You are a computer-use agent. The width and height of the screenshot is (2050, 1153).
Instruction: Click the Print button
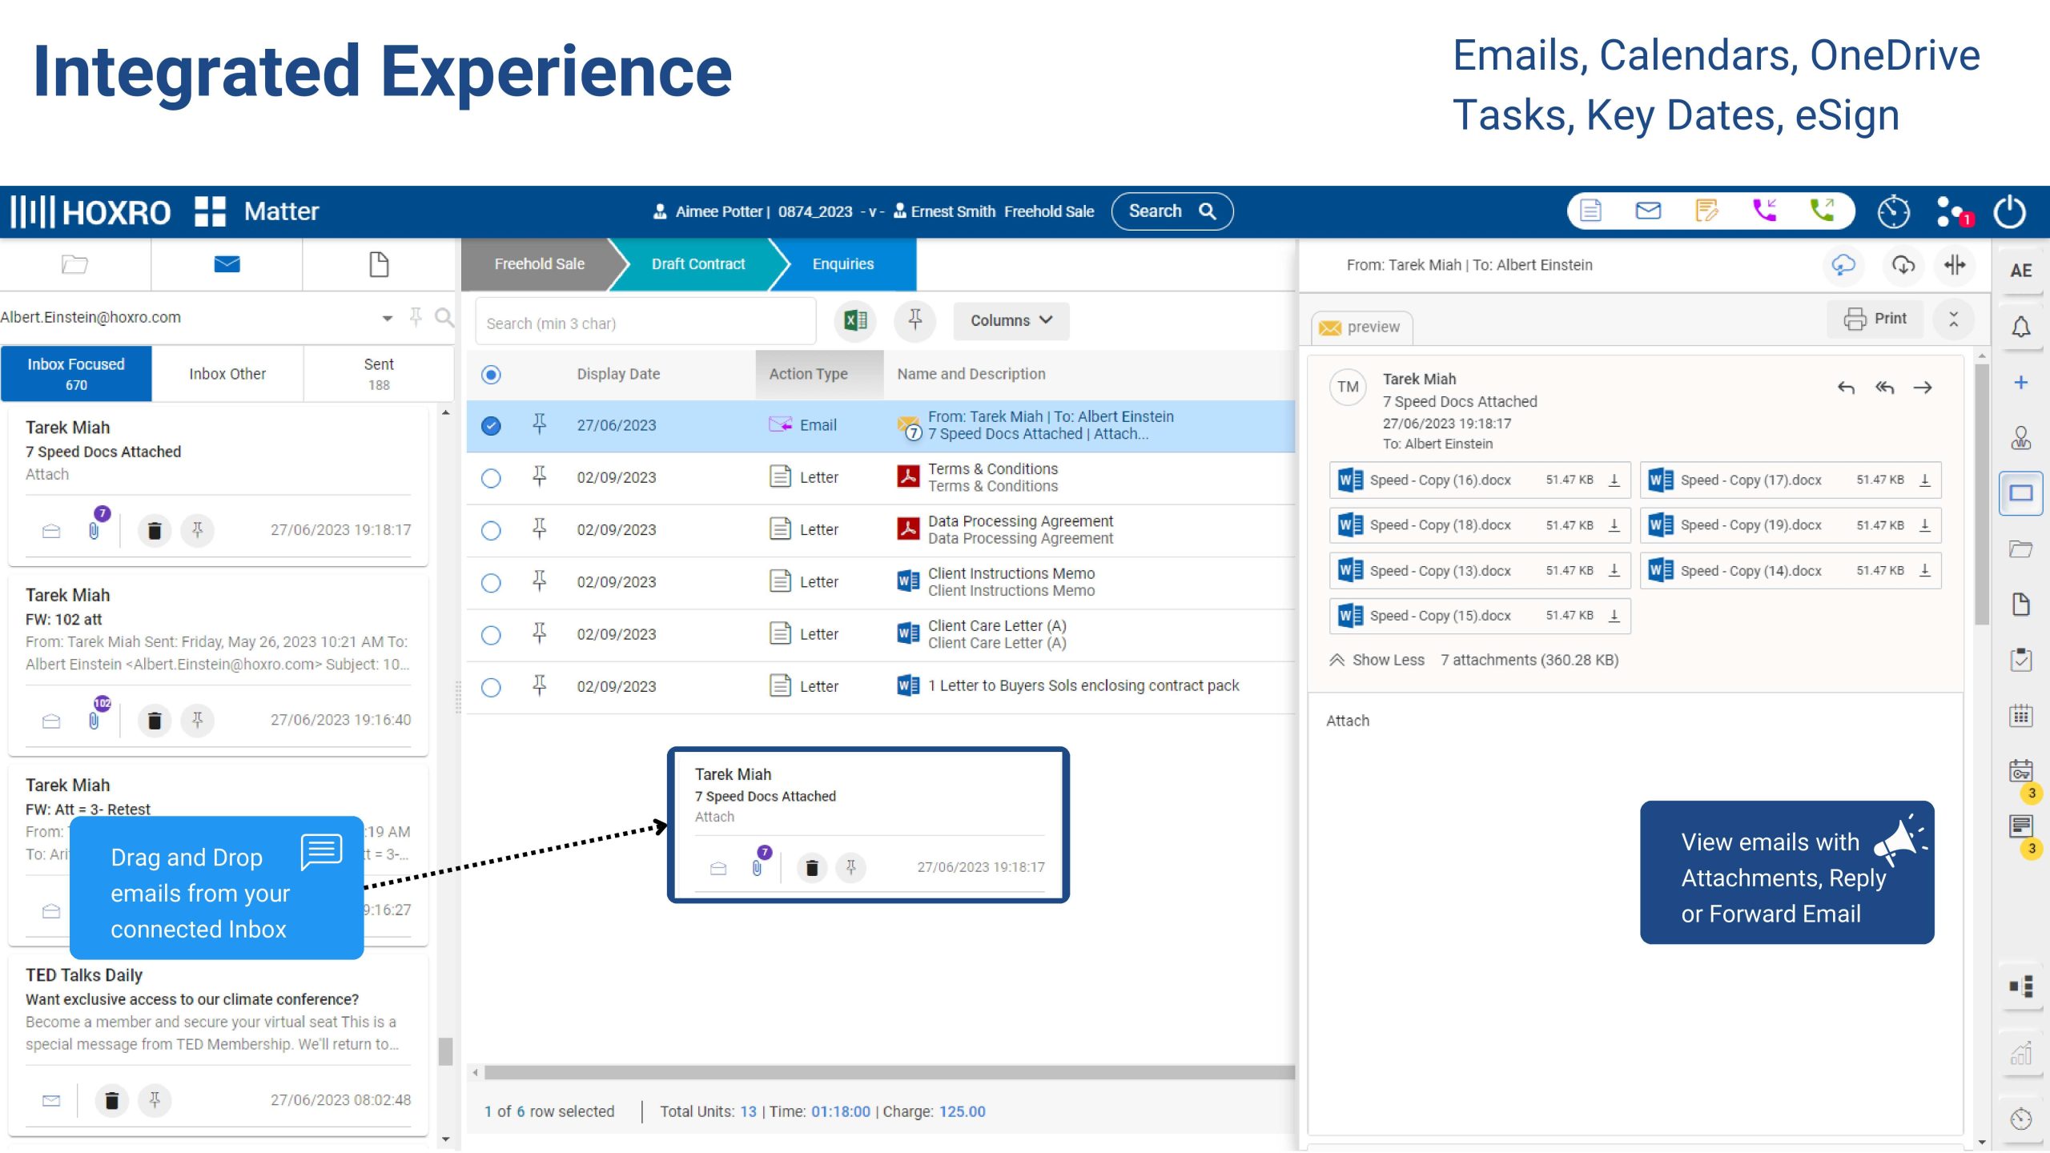1875,319
